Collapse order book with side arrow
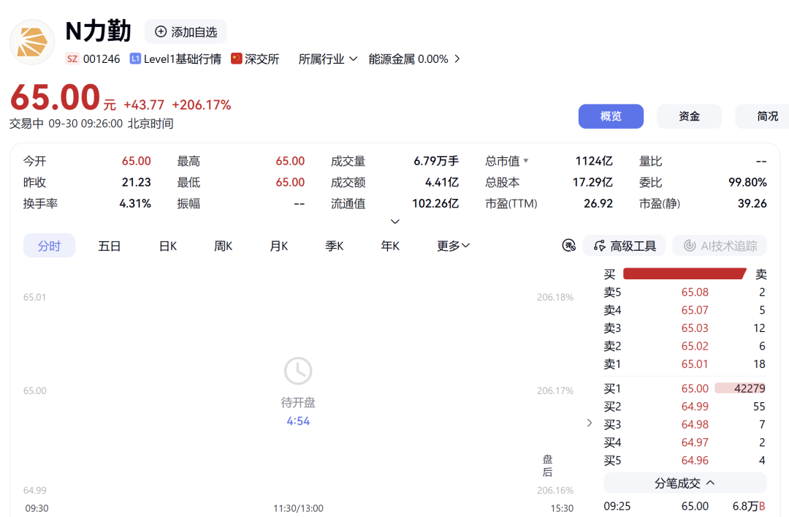The width and height of the screenshot is (789, 517). [x=590, y=423]
